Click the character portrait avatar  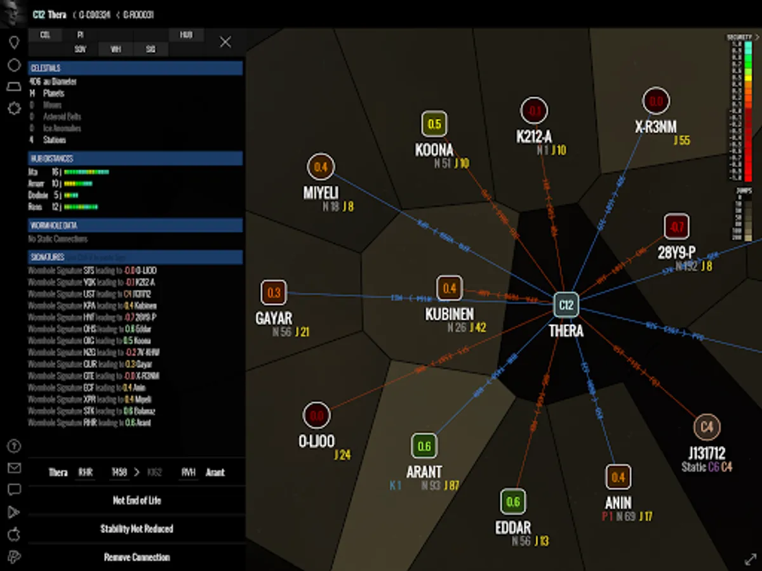point(13,13)
